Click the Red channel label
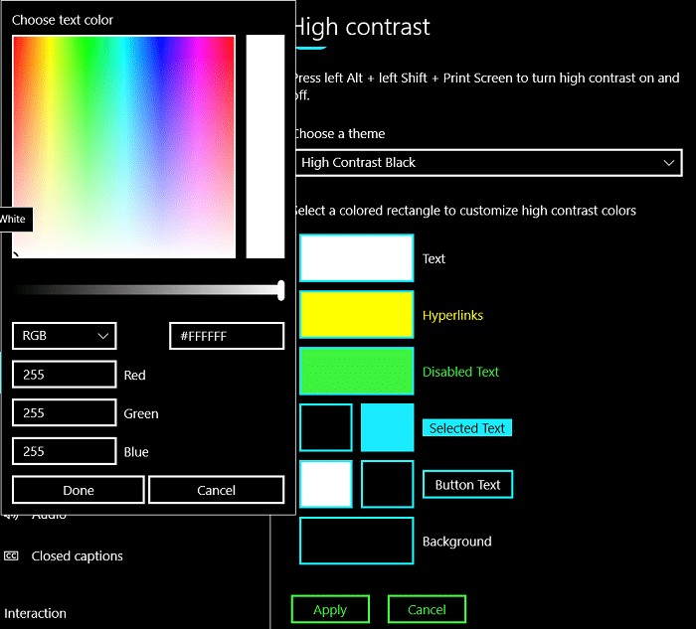The image size is (696, 629). point(135,376)
